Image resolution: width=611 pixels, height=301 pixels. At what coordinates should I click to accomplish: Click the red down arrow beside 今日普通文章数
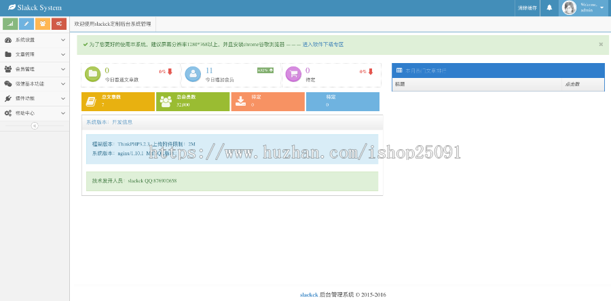(170, 72)
